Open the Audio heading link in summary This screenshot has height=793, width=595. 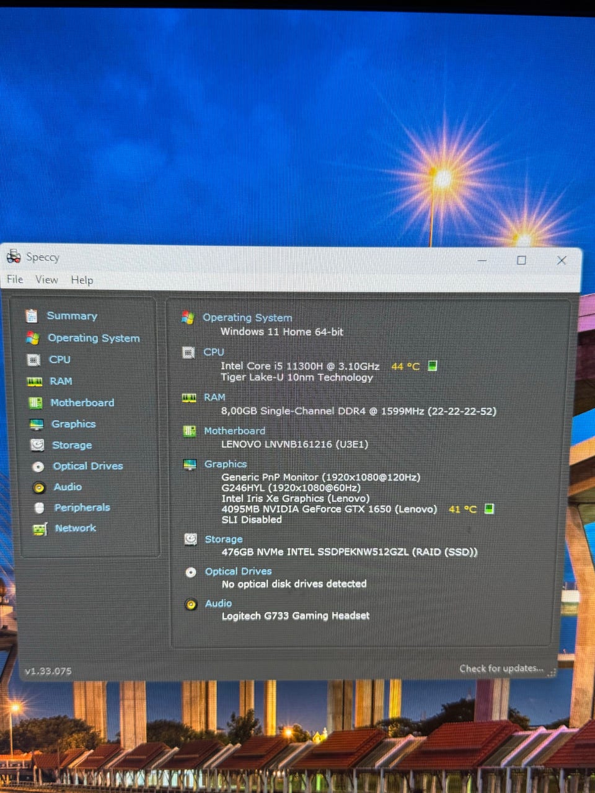[218, 603]
